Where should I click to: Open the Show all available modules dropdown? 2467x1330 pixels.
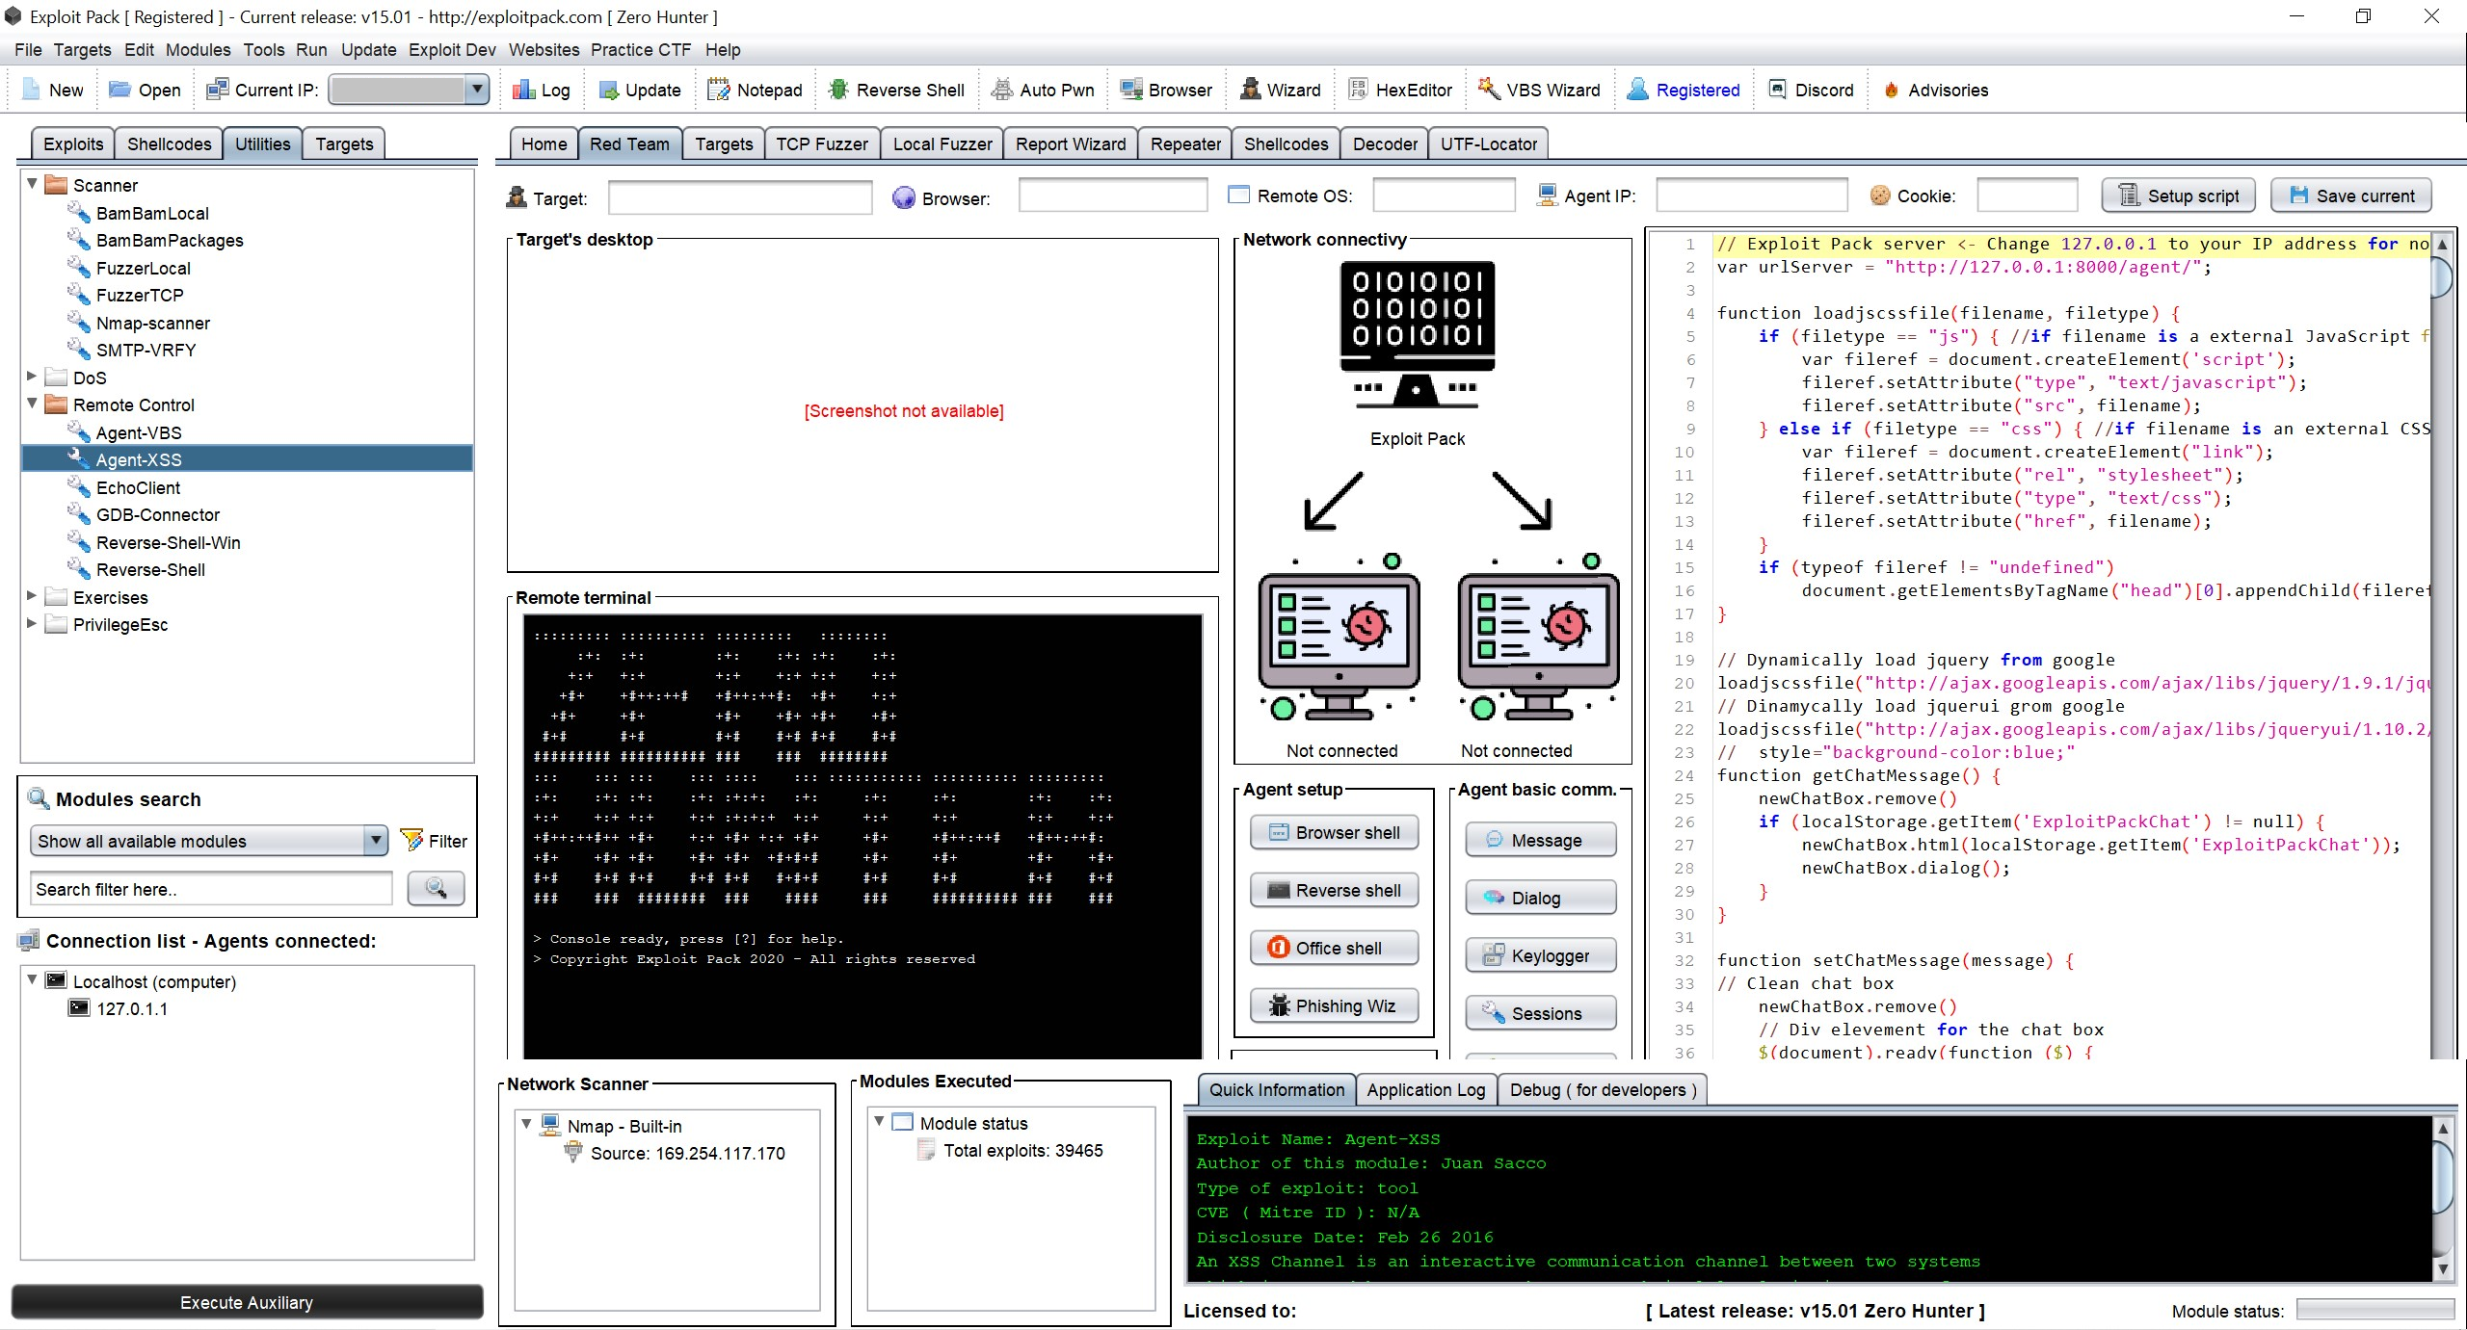click(x=376, y=841)
